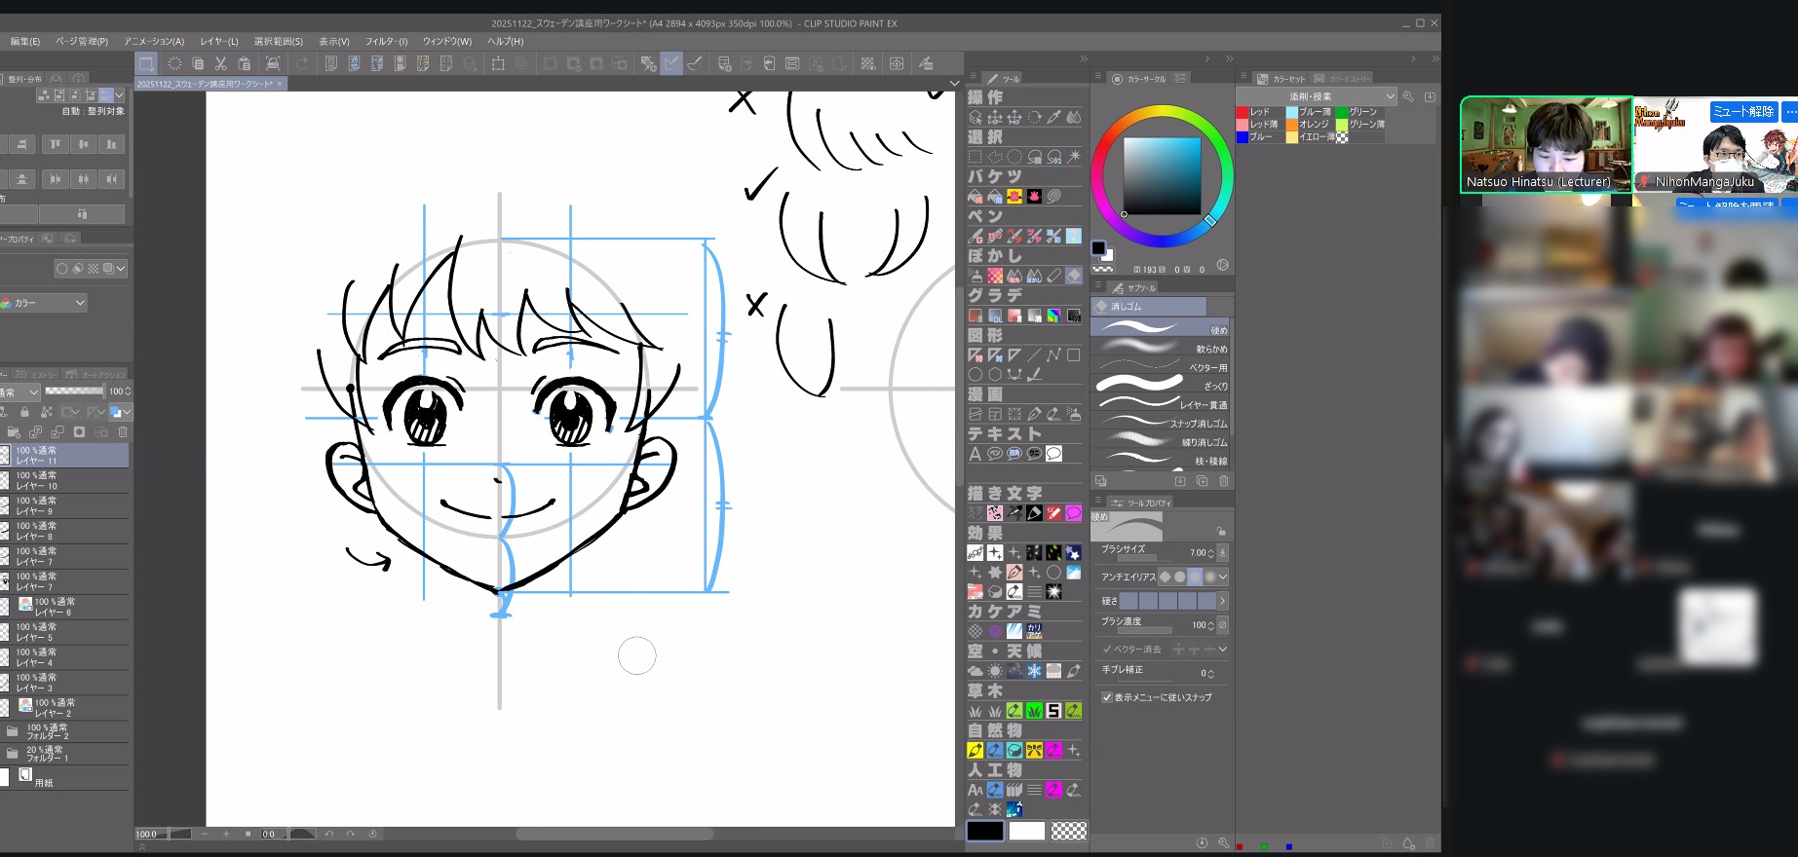The width and height of the screenshot is (1798, 857).
Task: Open the カラー dropdown in the left panel
Action: [44, 303]
